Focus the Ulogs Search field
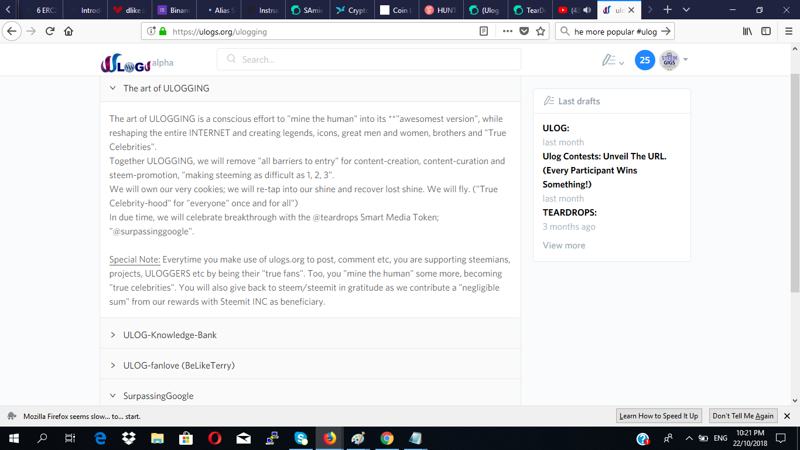Screen dimensions: 800x450 pos(369,59)
